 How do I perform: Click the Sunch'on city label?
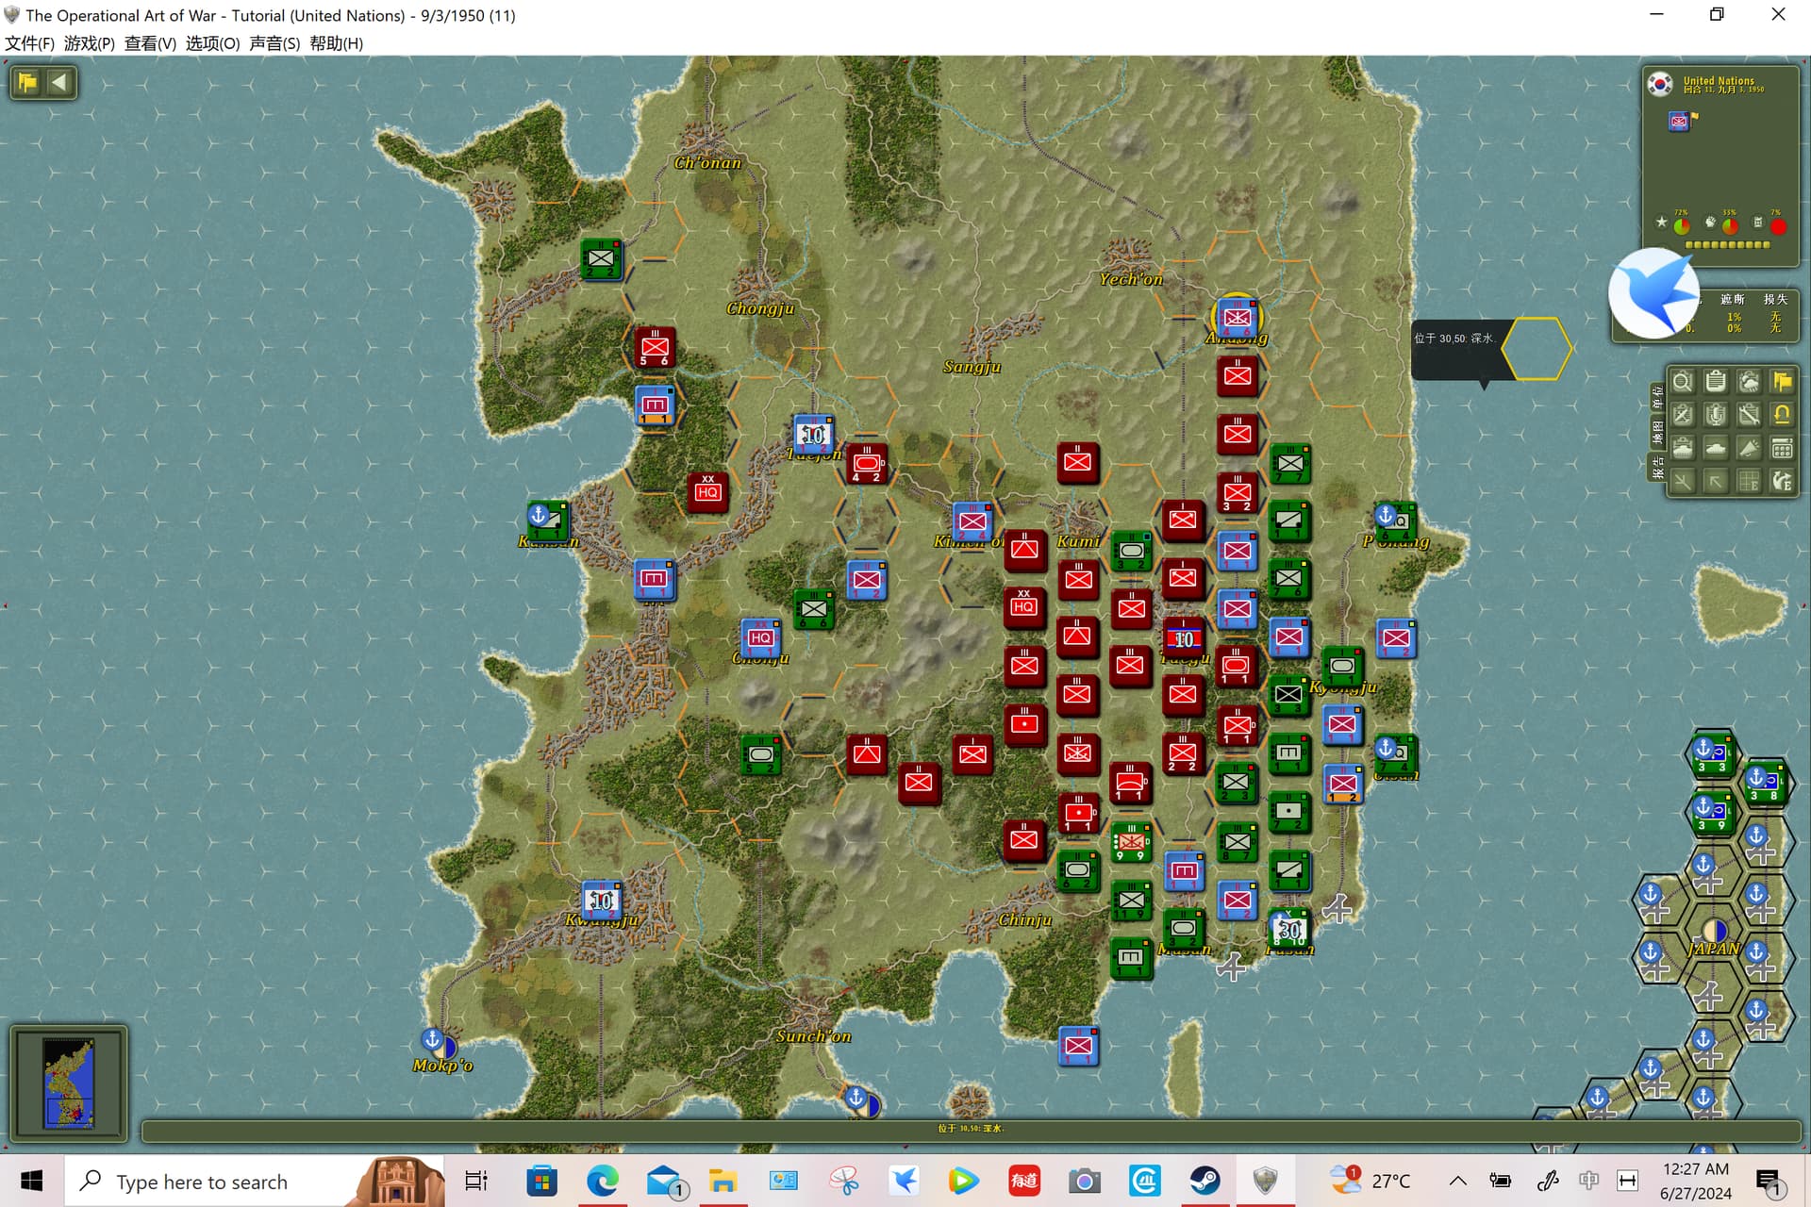(x=814, y=1035)
